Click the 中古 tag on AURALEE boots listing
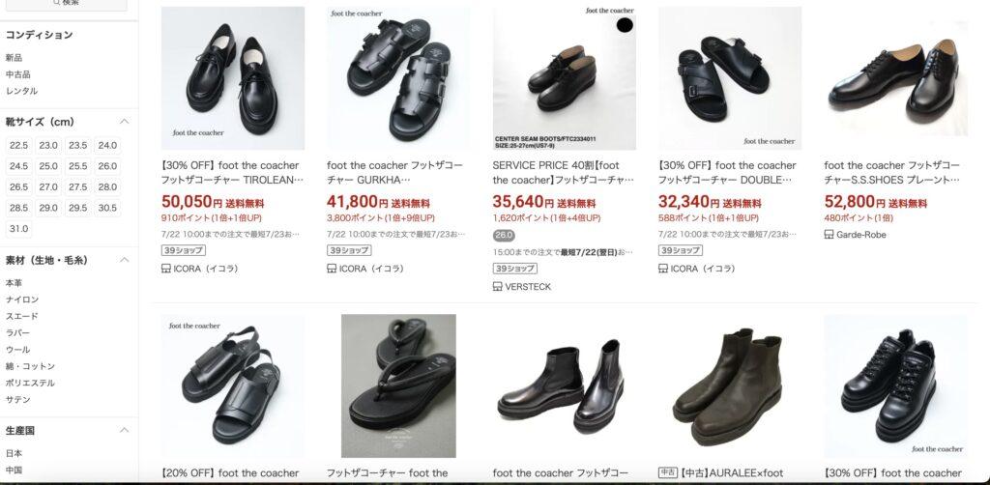 point(668,472)
